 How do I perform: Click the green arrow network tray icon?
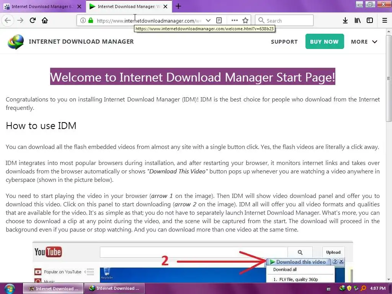pyautogui.click(x=356, y=288)
